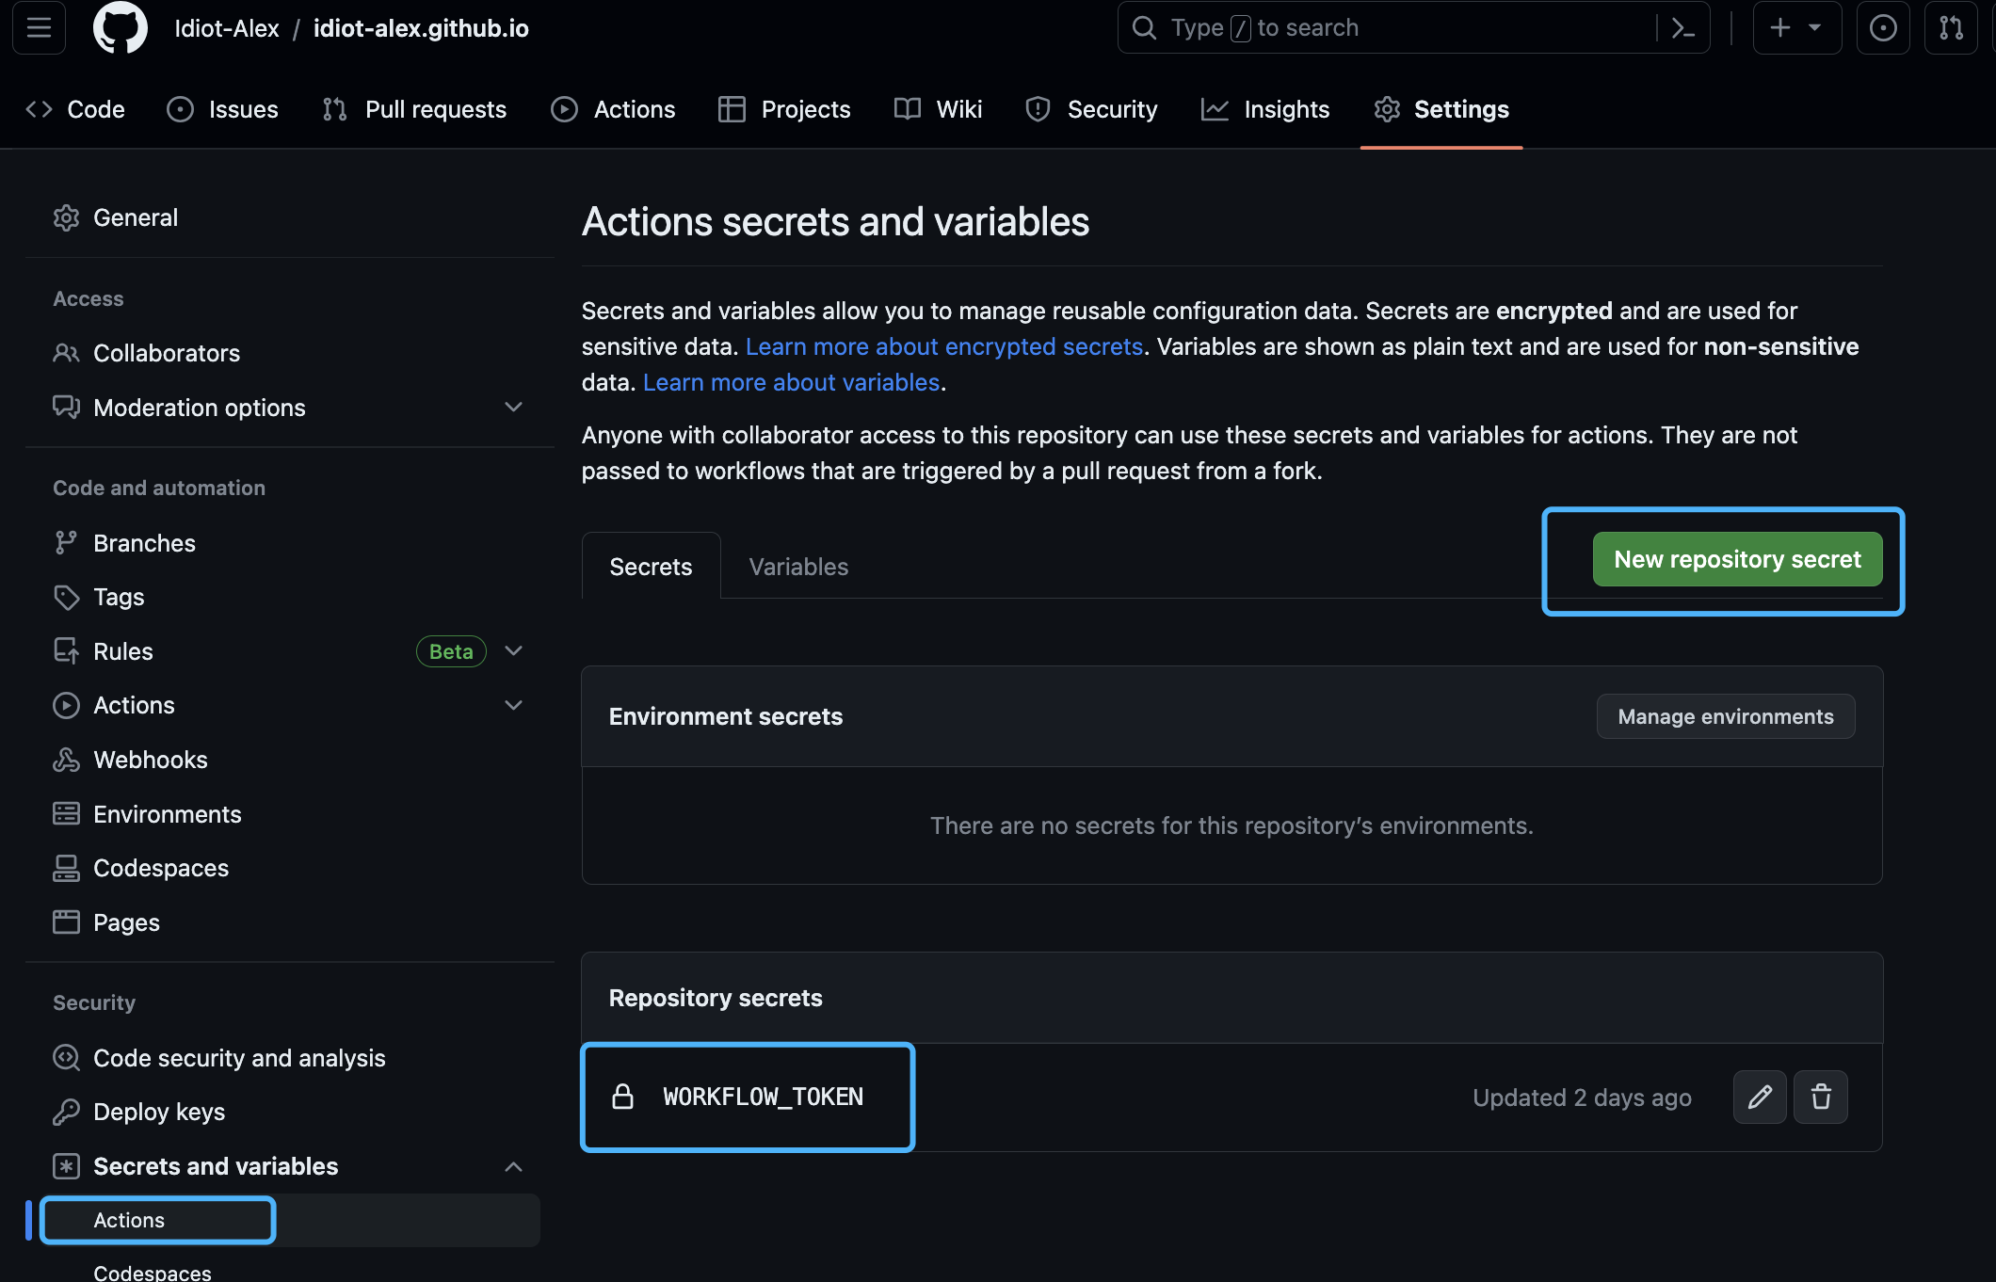This screenshot has width=1996, height=1282.
Task: Switch to the Variables tab
Action: click(797, 567)
